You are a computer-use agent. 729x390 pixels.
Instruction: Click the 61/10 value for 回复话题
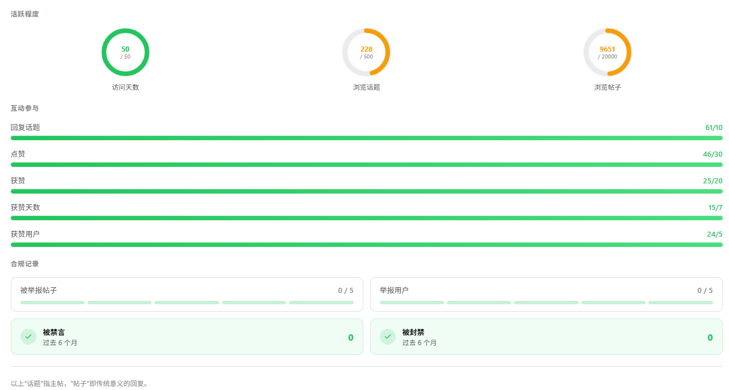(714, 127)
